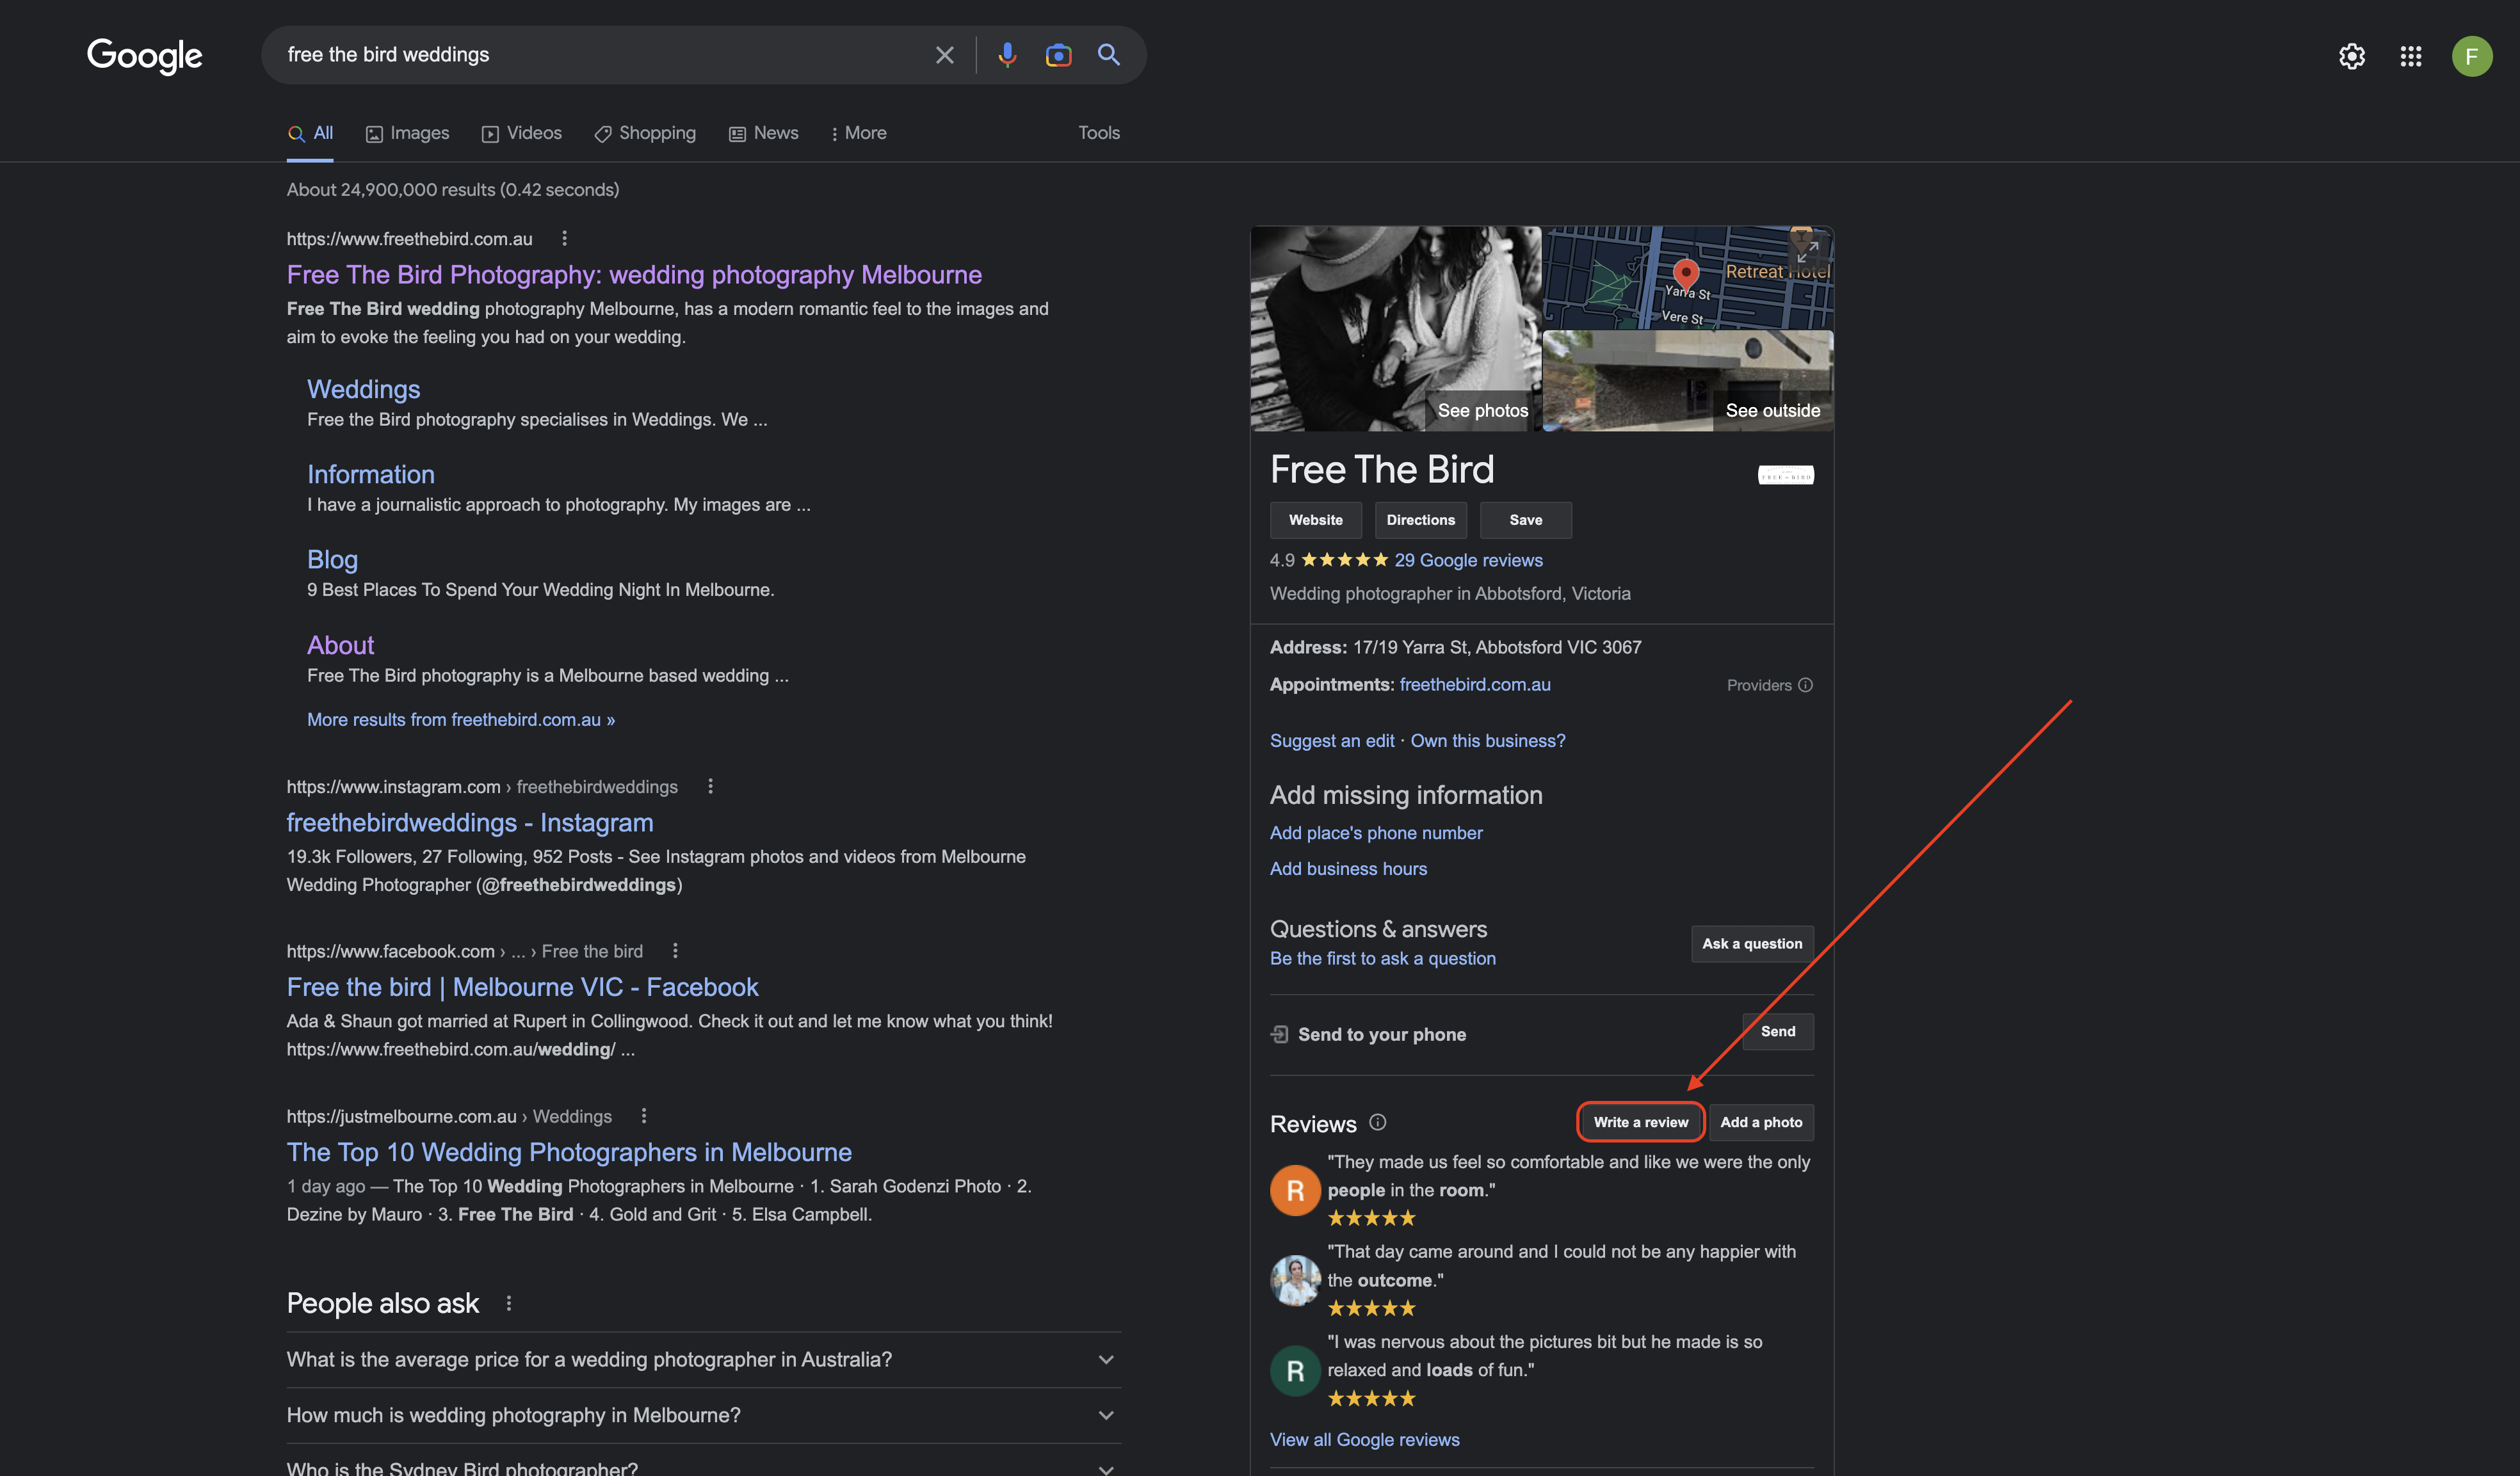
Task: Click the blue magnifier search icon
Action: point(1108,55)
